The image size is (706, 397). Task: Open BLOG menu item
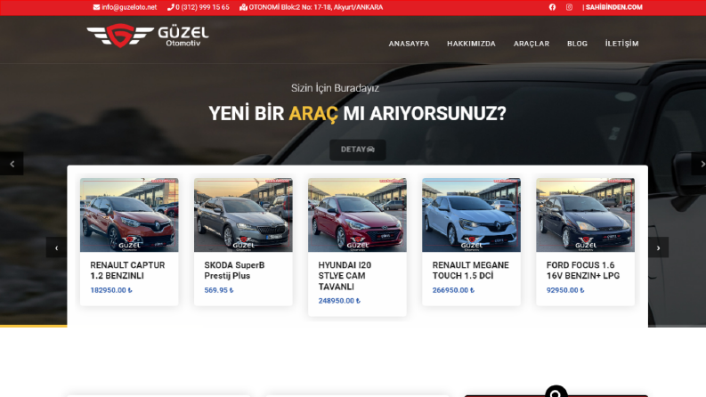coord(577,44)
